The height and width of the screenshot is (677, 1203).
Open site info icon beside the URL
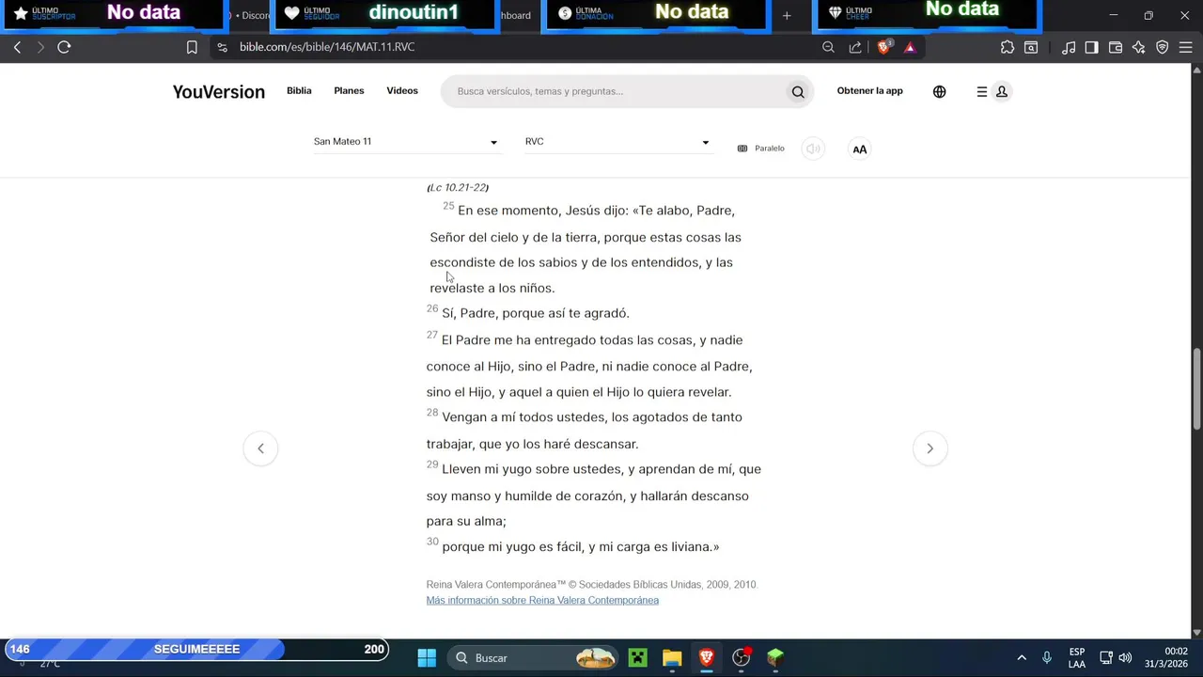pyautogui.click(x=222, y=47)
